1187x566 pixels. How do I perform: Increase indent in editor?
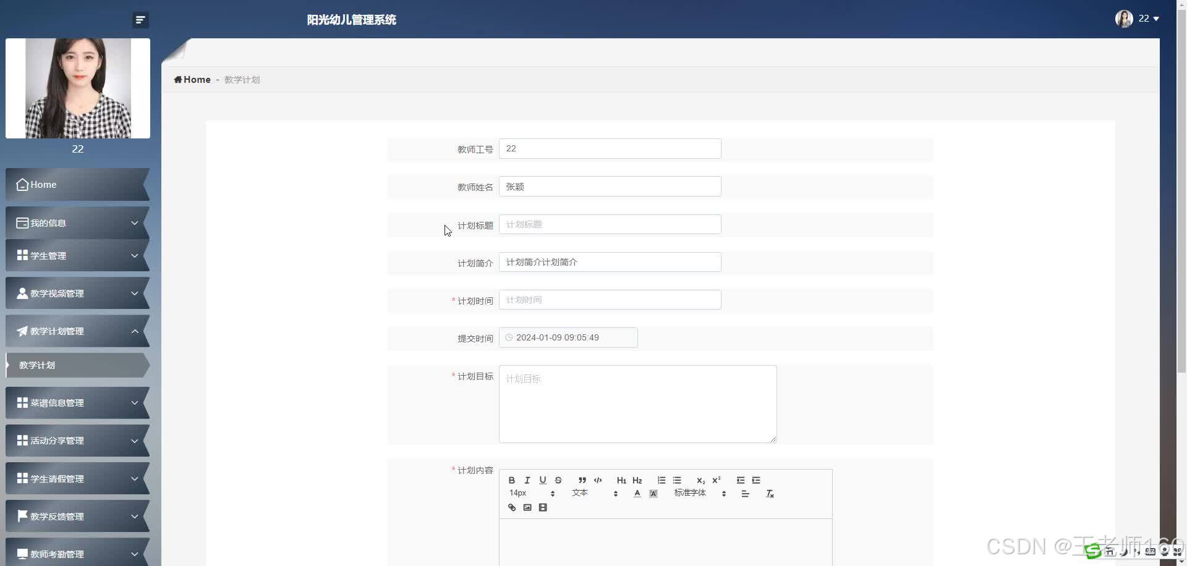[756, 480]
